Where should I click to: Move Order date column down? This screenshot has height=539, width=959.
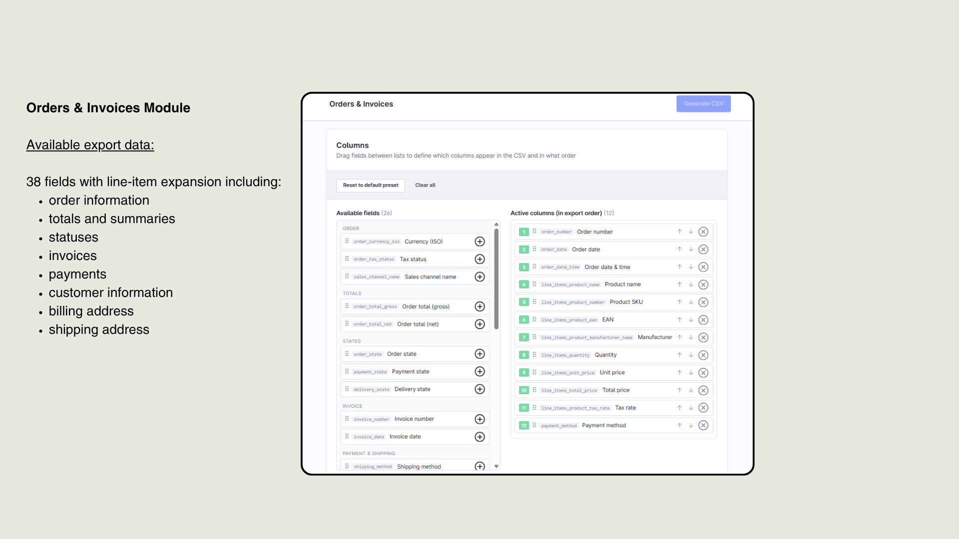691,249
